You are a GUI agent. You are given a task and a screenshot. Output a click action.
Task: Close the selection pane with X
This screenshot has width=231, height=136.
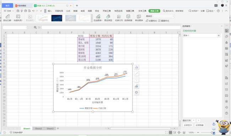(222, 26)
